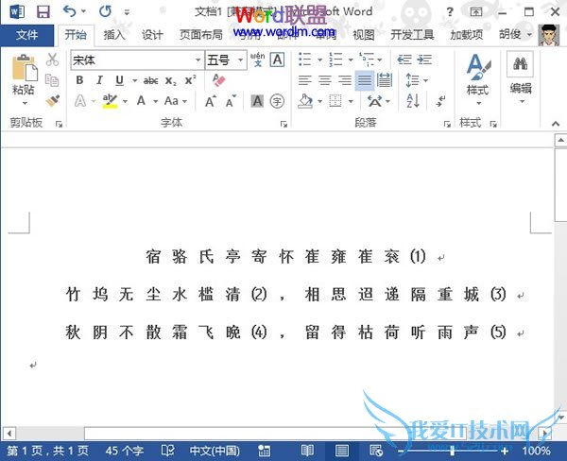Click the 中文(中国) language indicator
Image resolution: width=567 pixels, height=461 pixels.
(215, 451)
